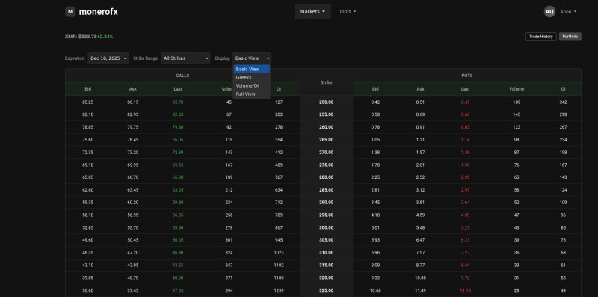This screenshot has height=297, width=598.
Task: Click put volume value 189
Action: click(x=517, y=102)
